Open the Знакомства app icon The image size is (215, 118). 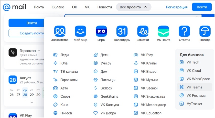click(60, 31)
